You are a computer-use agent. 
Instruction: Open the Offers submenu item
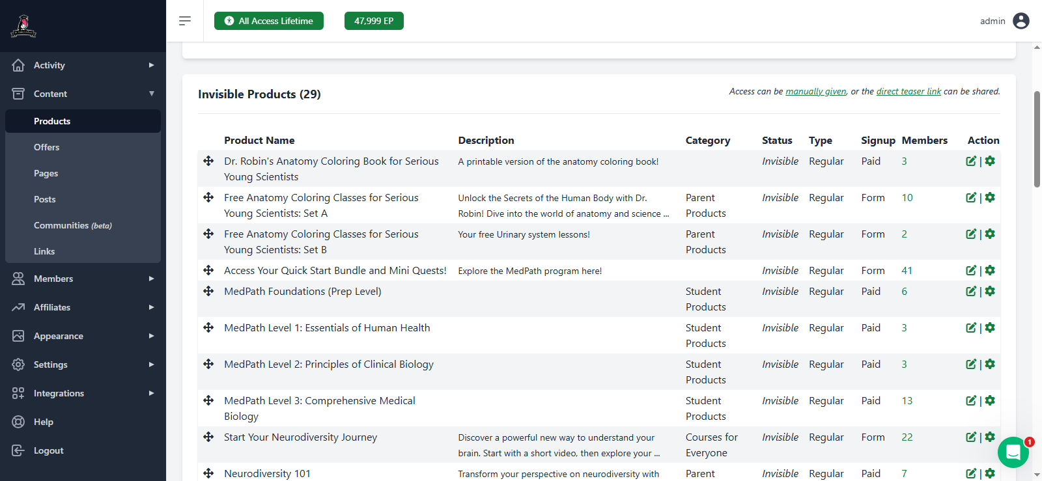[x=47, y=147]
